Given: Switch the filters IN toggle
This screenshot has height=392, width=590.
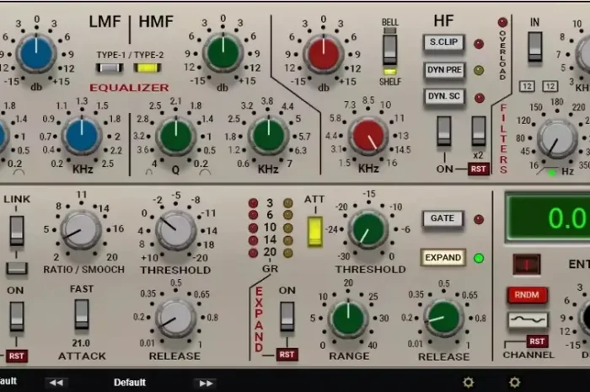Looking at the screenshot, I should [535, 46].
